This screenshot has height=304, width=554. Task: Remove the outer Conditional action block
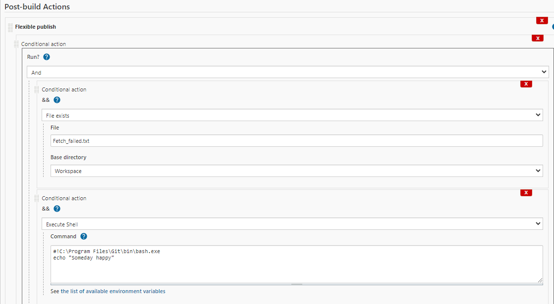coord(537,38)
